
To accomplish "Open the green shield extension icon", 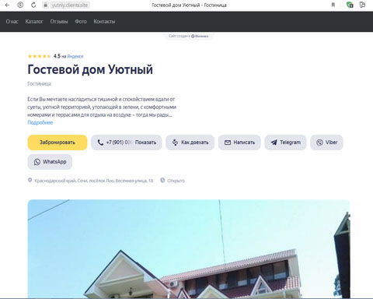I will (x=350, y=5).
